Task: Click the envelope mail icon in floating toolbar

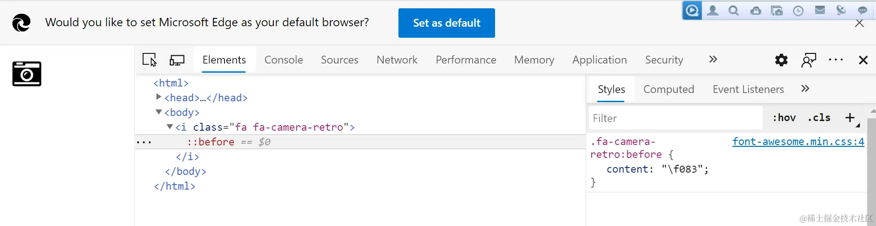Action: [x=820, y=11]
